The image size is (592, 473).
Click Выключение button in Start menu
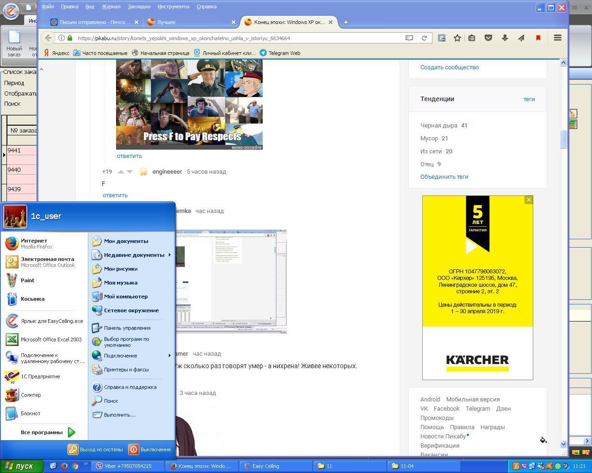tap(150, 449)
